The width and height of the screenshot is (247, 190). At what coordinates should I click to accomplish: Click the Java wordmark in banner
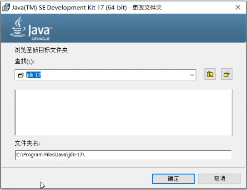pyautogui.click(x=40, y=31)
